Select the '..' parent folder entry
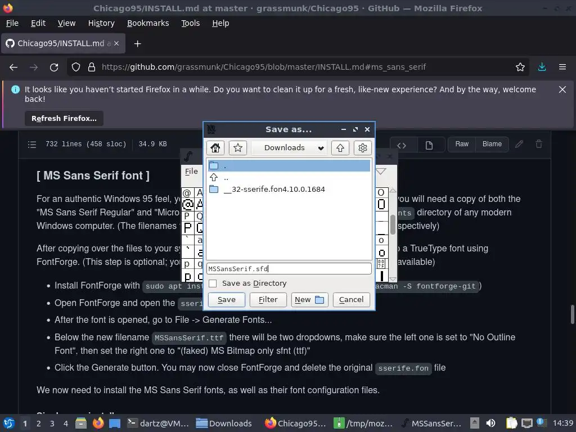This screenshot has width=576, height=432. 289,178
